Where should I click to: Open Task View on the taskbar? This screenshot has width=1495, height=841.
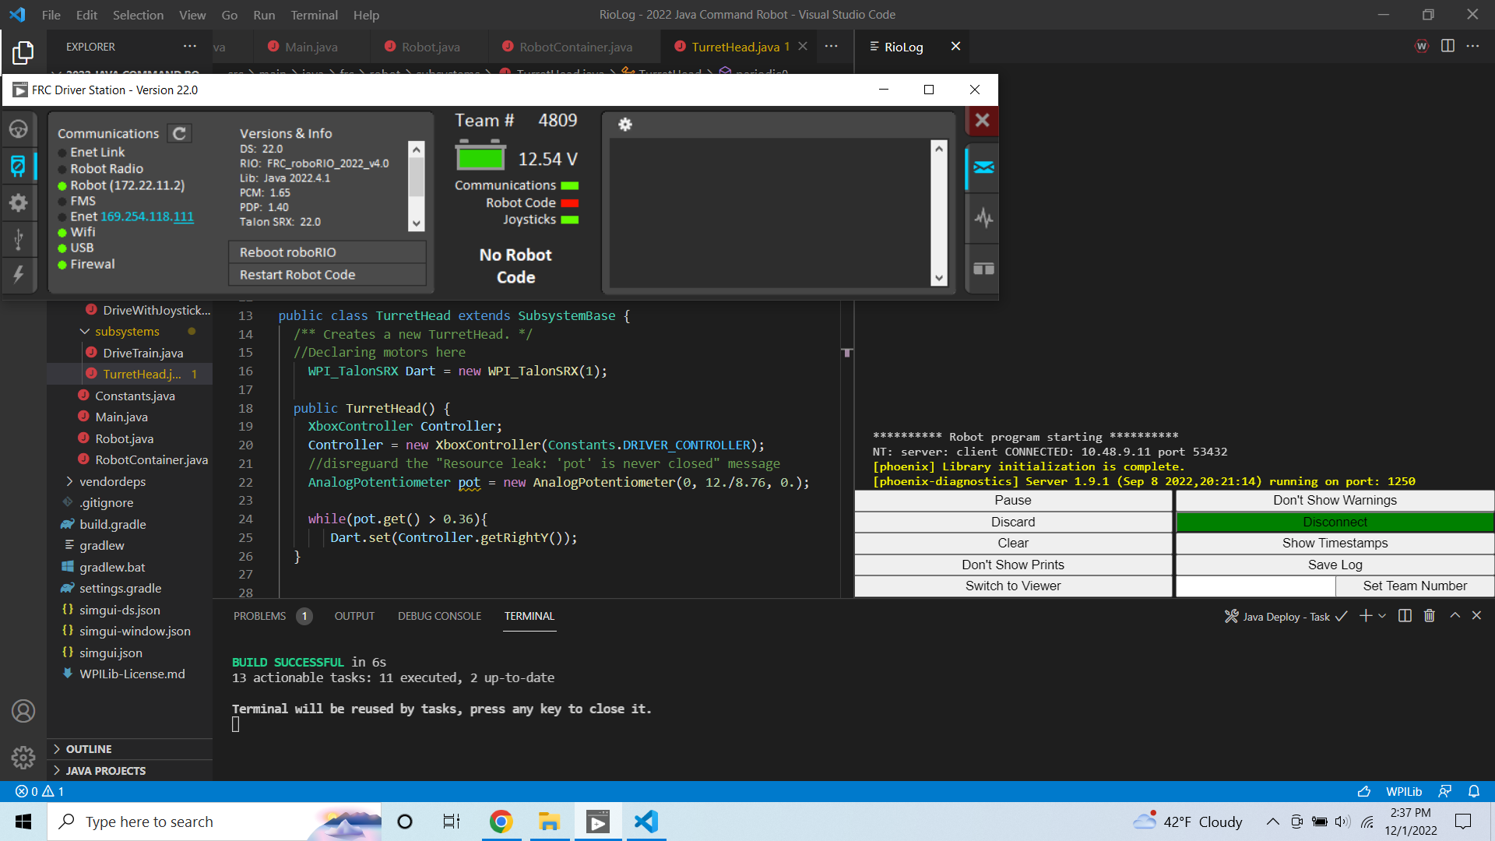[x=452, y=822]
